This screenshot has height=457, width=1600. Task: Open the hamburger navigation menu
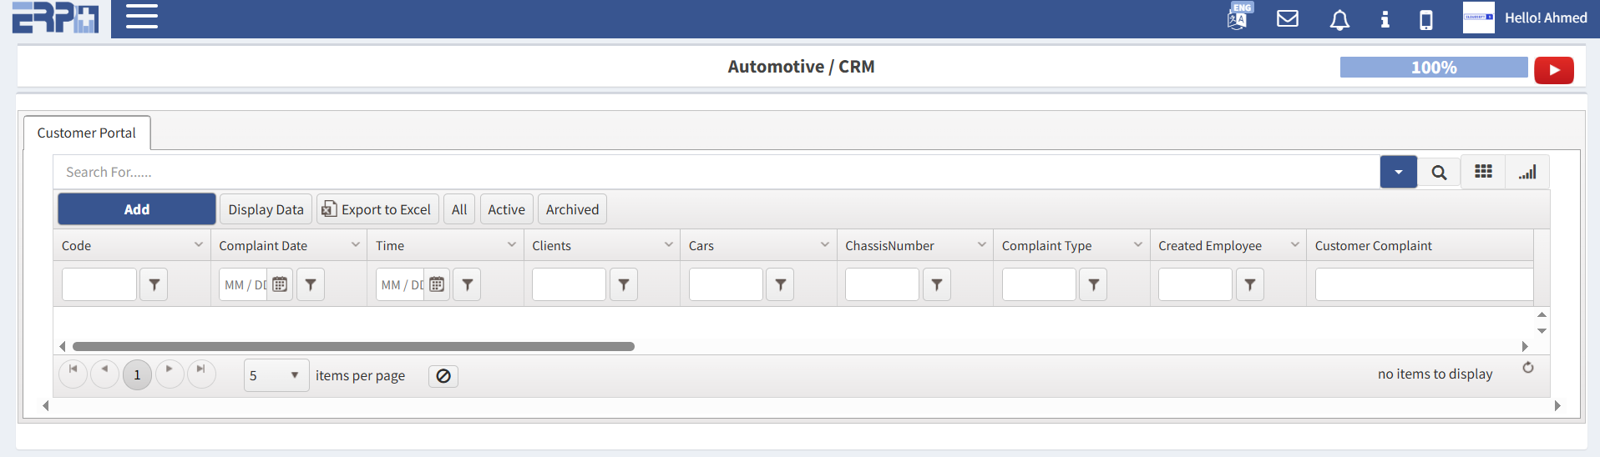click(141, 17)
